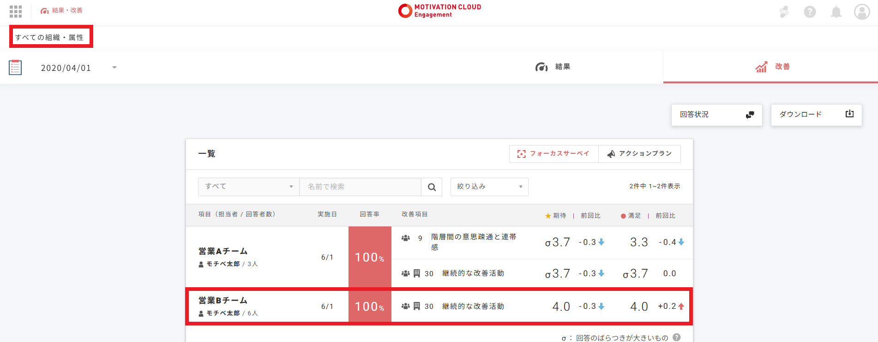Open the notifications bell
The image size is (878, 342).
(x=836, y=12)
